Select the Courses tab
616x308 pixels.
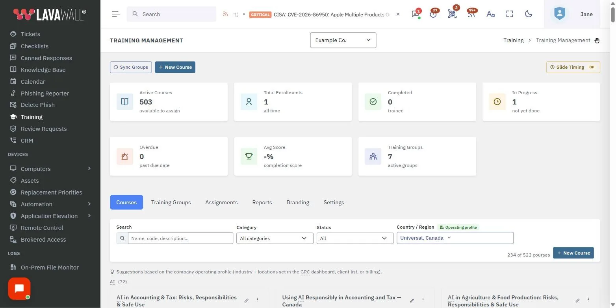click(126, 202)
